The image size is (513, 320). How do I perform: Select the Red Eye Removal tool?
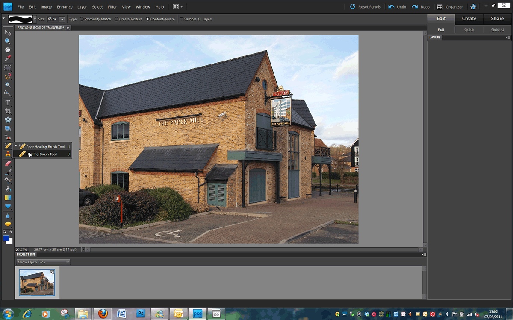tap(8, 137)
